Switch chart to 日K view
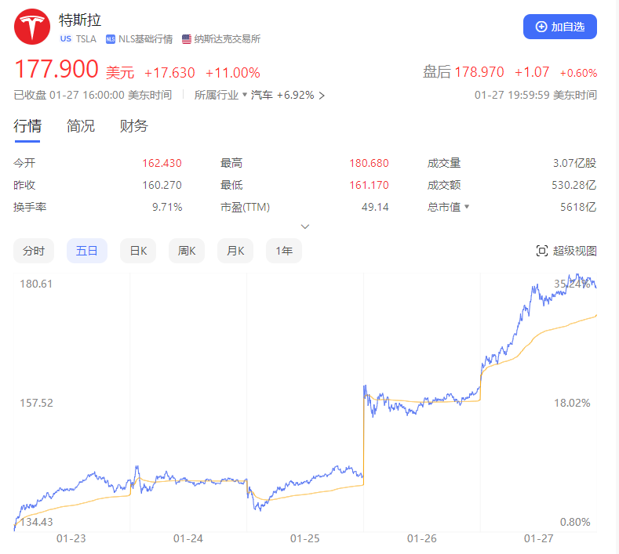 click(138, 251)
